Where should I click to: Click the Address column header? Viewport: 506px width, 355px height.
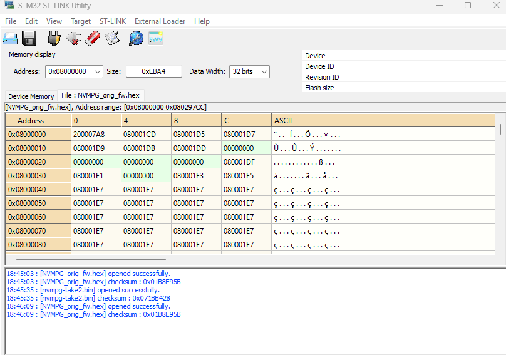coord(38,121)
